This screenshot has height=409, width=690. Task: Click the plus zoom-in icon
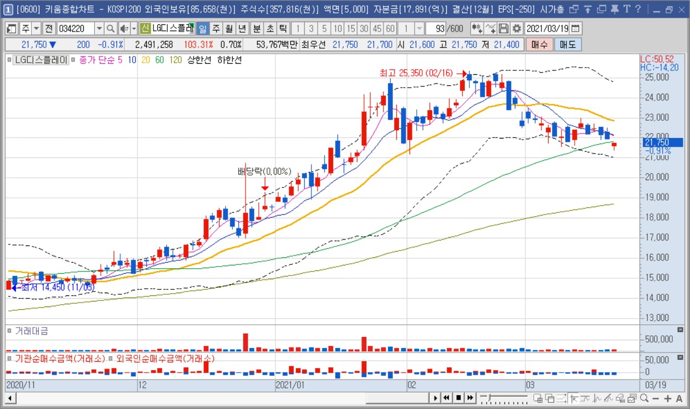668,398
